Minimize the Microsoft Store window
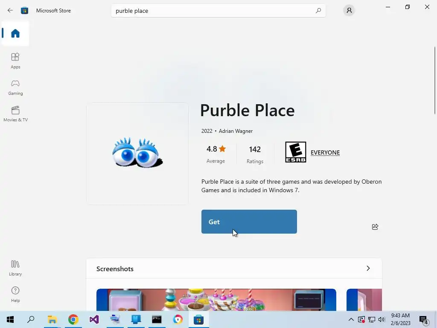This screenshot has width=437, height=328. 388,7
